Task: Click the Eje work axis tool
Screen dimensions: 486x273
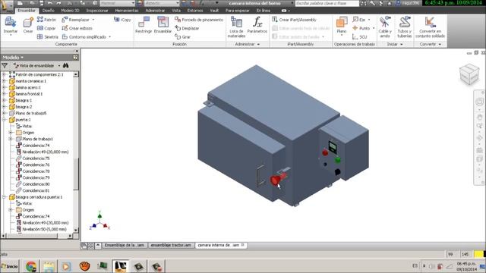Action: point(359,20)
